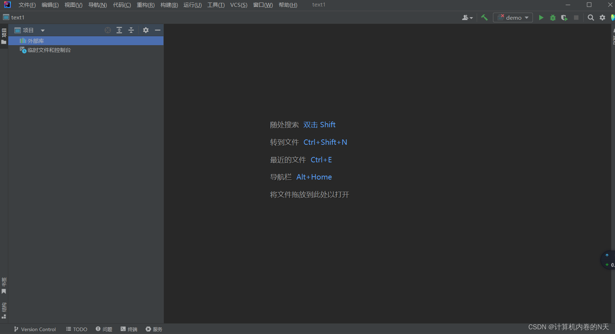615x334 pixels.
Task: Toggle the 书签 side tool window tab
Action: (4, 285)
